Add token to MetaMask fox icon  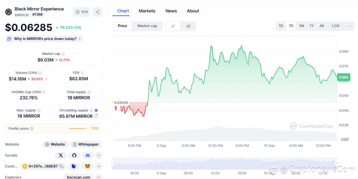click(x=88, y=166)
